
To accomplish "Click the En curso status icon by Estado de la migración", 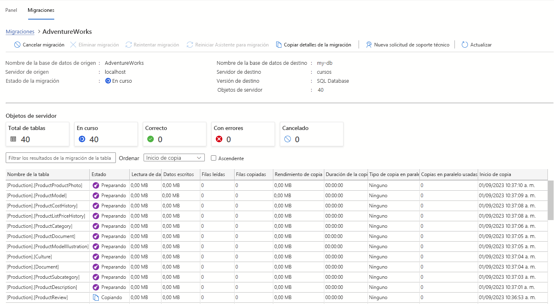I will click(108, 81).
